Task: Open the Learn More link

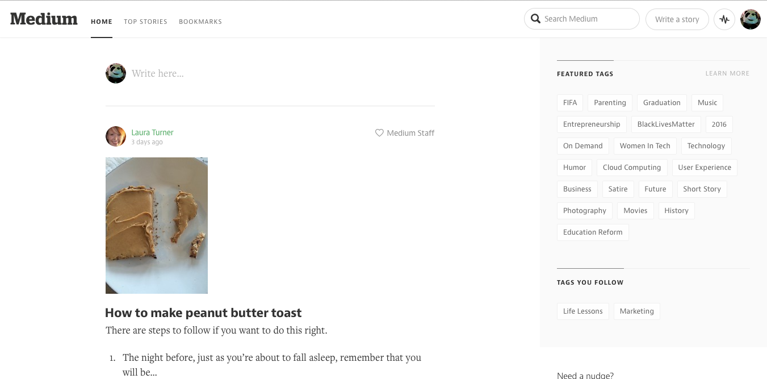Action: pyautogui.click(x=727, y=73)
